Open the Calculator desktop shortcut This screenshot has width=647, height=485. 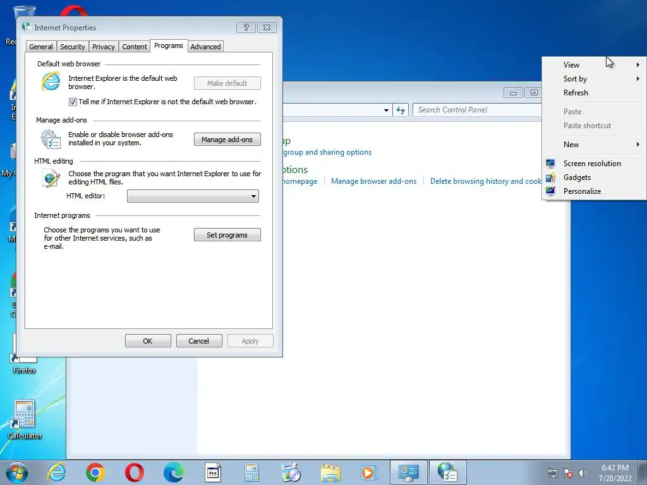click(25, 419)
